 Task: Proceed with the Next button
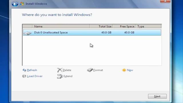(x=157, y=96)
